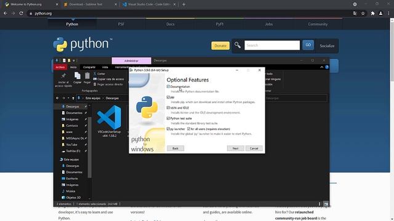This screenshot has width=394, height=221.
Task: Open the Archivo menu in File Explorer
Action: pos(60,67)
